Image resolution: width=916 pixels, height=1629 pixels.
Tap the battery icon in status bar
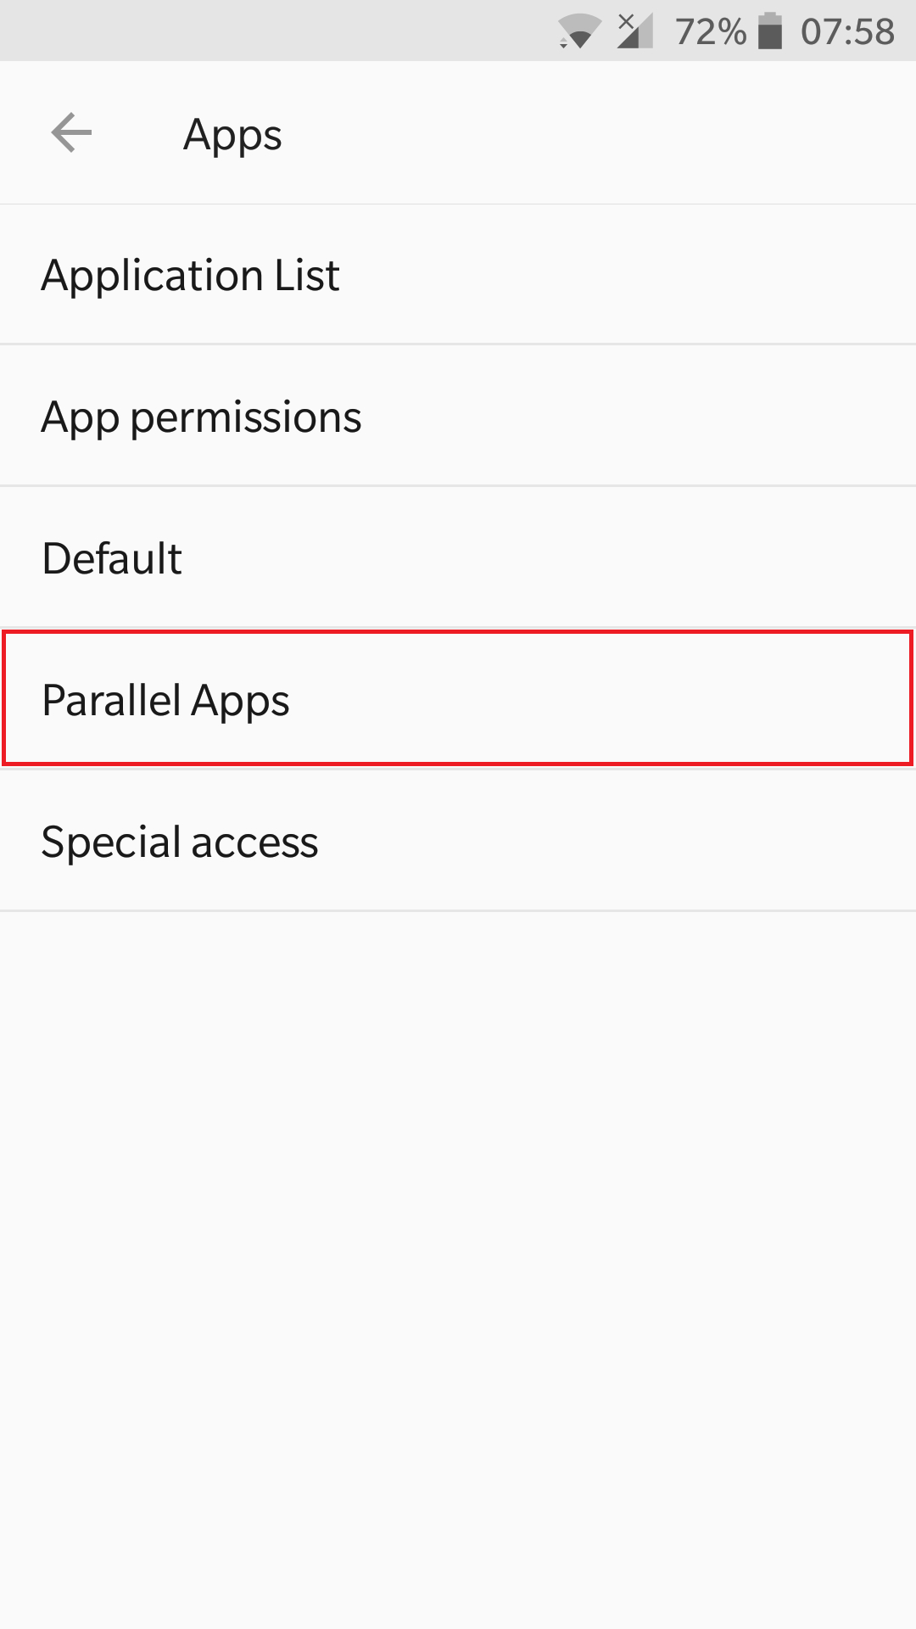click(769, 31)
